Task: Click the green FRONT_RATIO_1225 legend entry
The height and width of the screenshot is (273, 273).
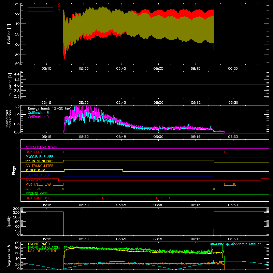Action: tap(44, 247)
